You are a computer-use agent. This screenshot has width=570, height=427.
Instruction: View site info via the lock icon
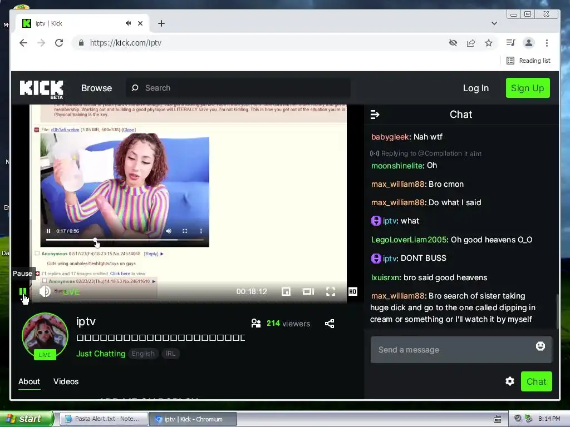tap(81, 43)
